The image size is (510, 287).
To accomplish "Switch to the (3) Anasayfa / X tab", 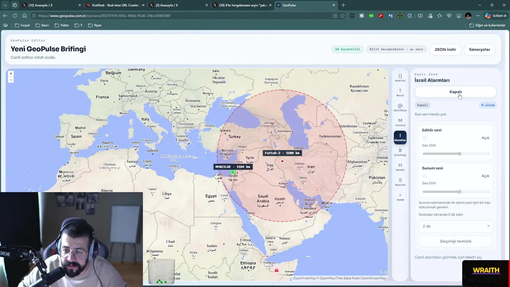I will (178, 5).
